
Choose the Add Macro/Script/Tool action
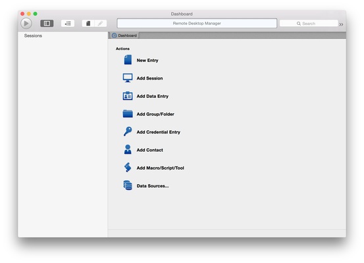pyautogui.click(x=161, y=168)
